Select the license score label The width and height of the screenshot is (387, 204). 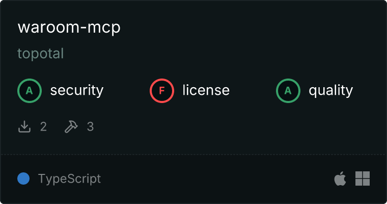(x=206, y=90)
